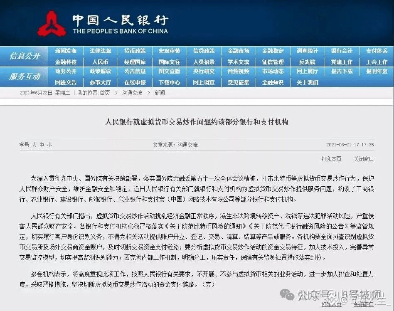The image size is (394, 311).
Task: Click the 关闭窗口 close-window link
Action: click(364, 159)
